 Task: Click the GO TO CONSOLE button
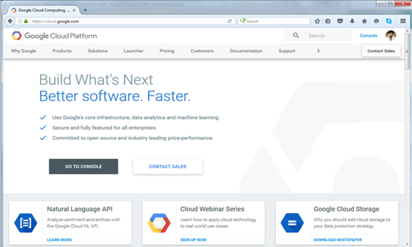84,166
